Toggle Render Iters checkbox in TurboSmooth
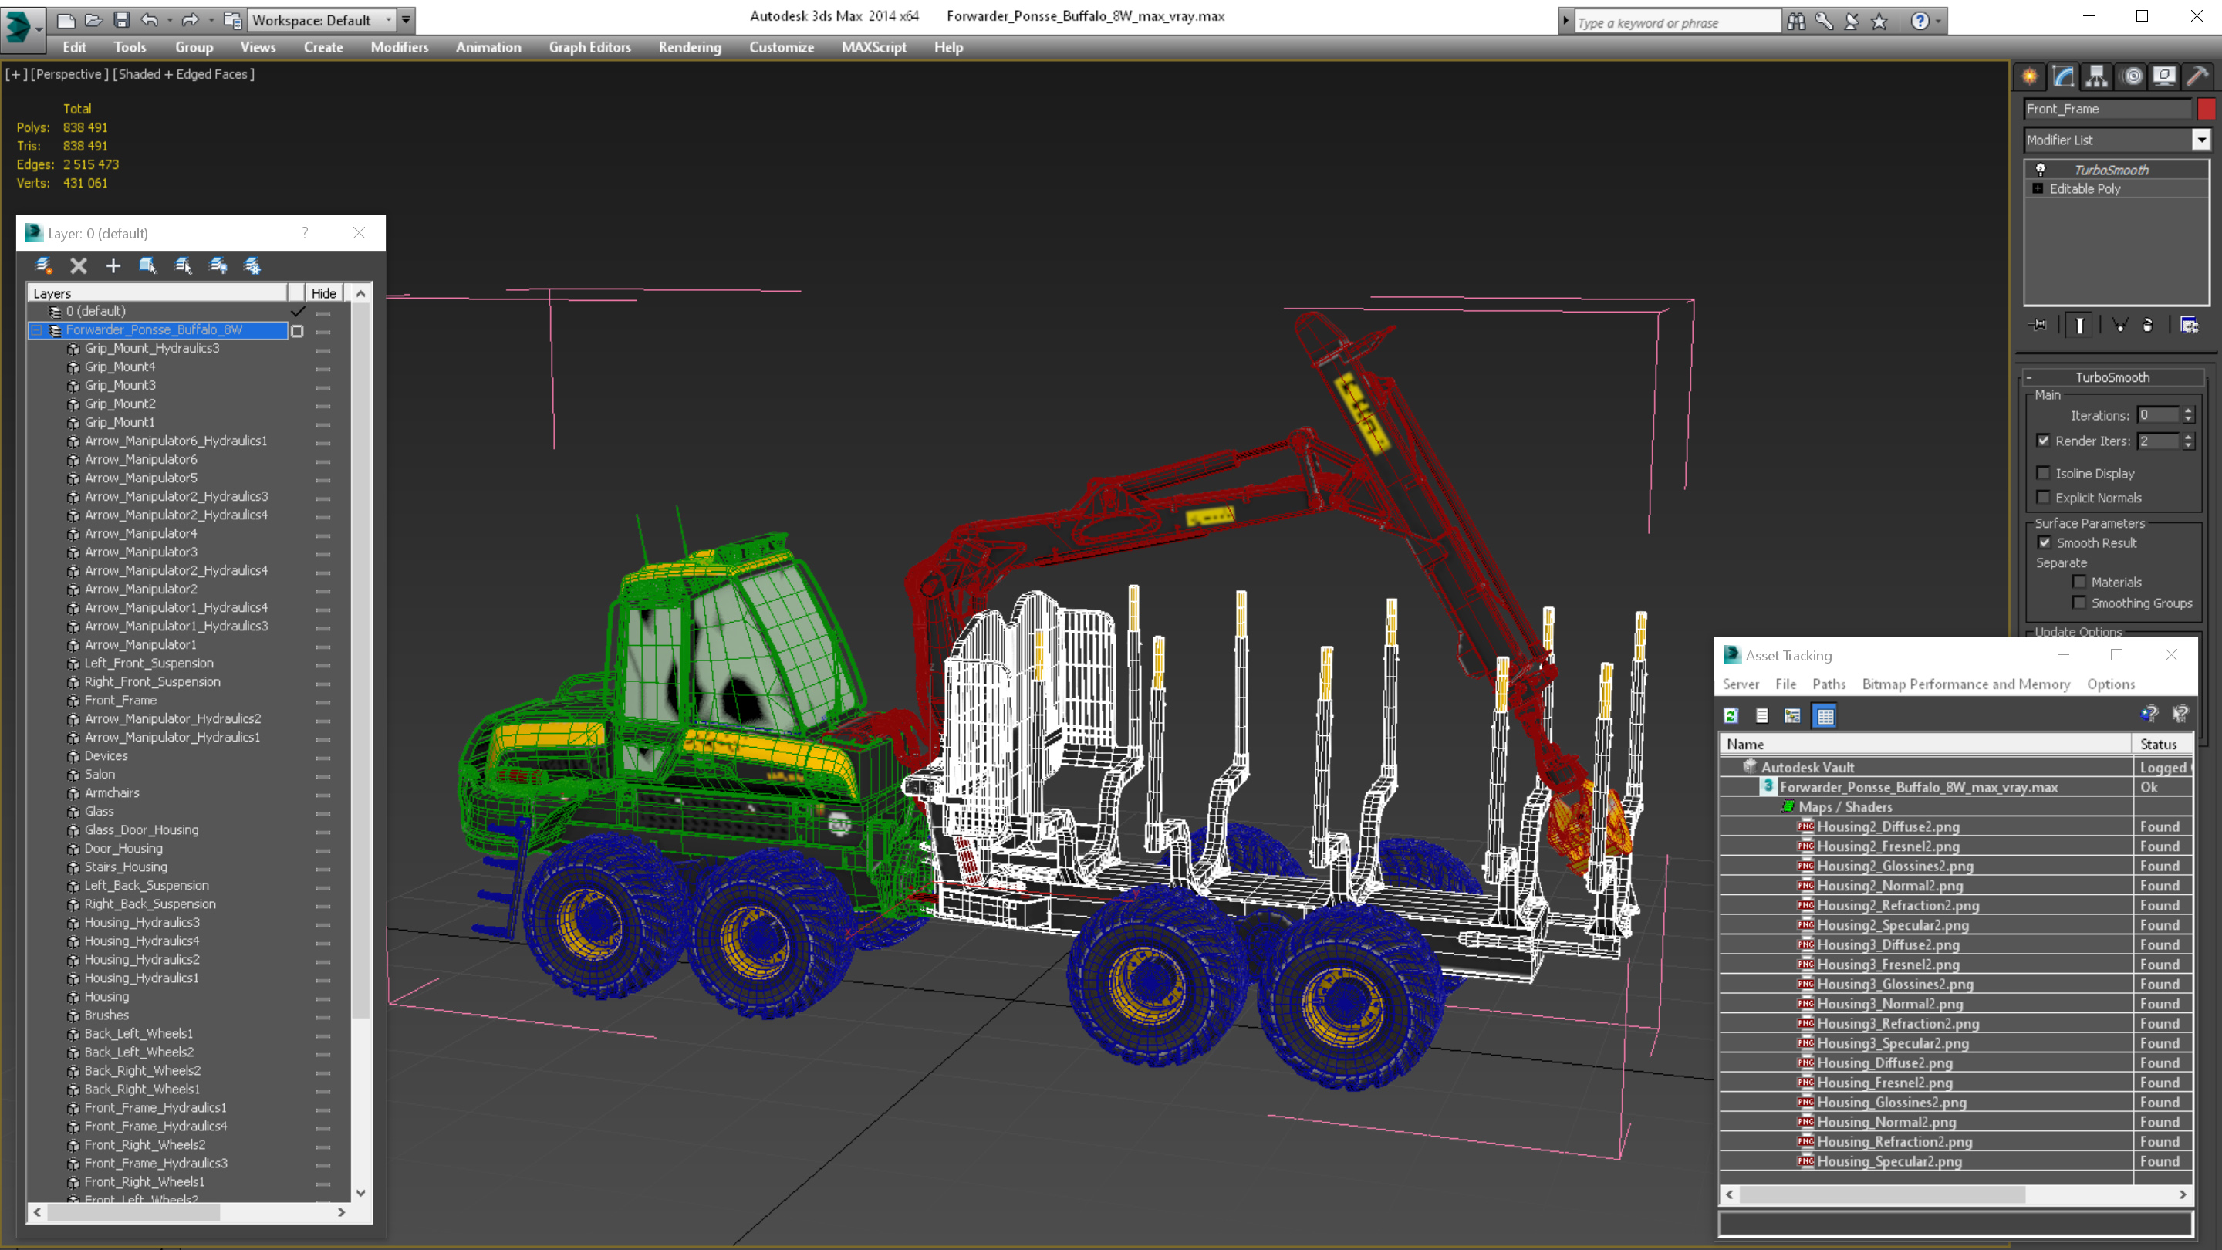Image resolution: width=2222 pixels, height=1250 pixels. coord(2044,441)
